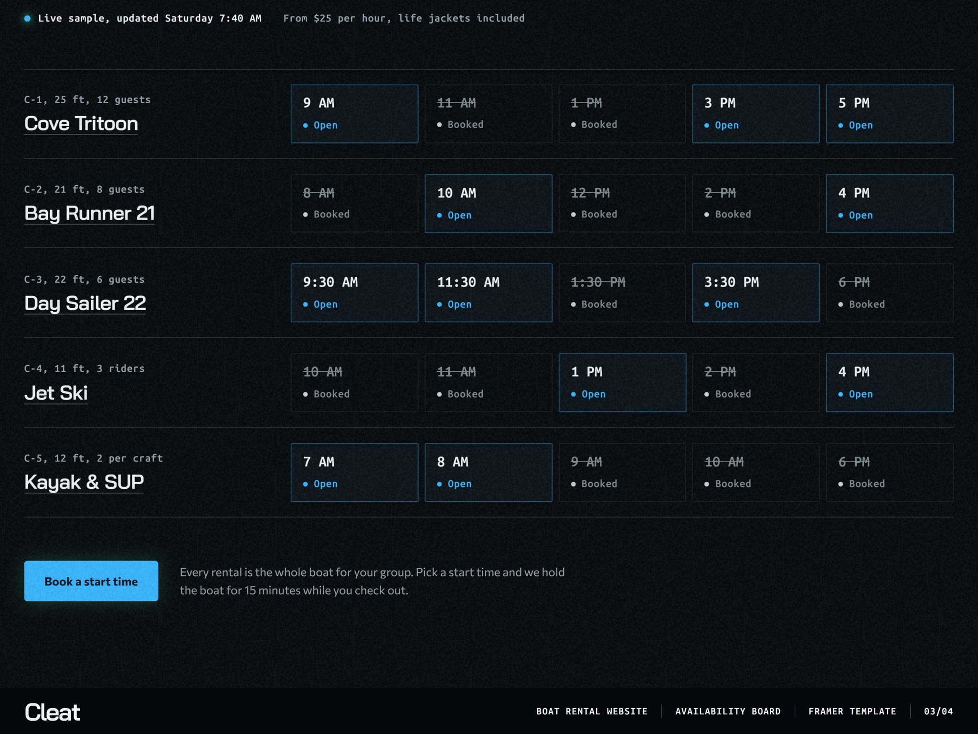Click the booked 2 PM Bay Runner slot
The width and height of the screenshot is (978, 734).
click(755, 204)
